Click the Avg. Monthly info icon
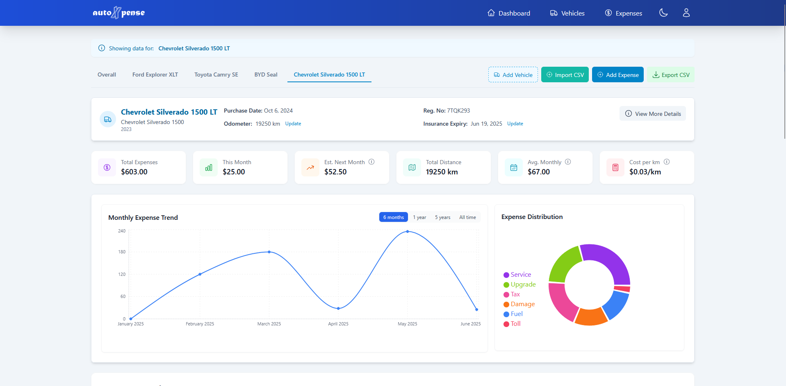 click(568, 162)
